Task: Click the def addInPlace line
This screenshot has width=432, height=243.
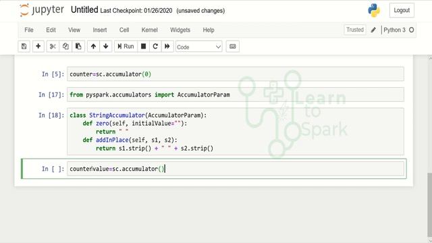Action: pos(130,140)
